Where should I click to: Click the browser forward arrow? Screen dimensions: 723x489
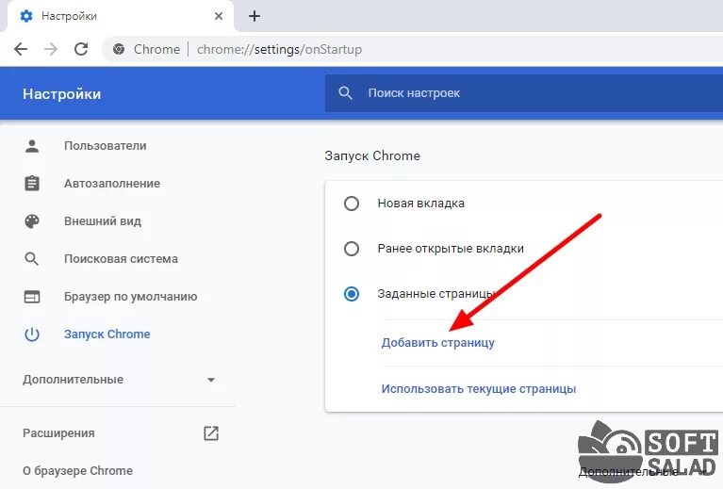51,49
